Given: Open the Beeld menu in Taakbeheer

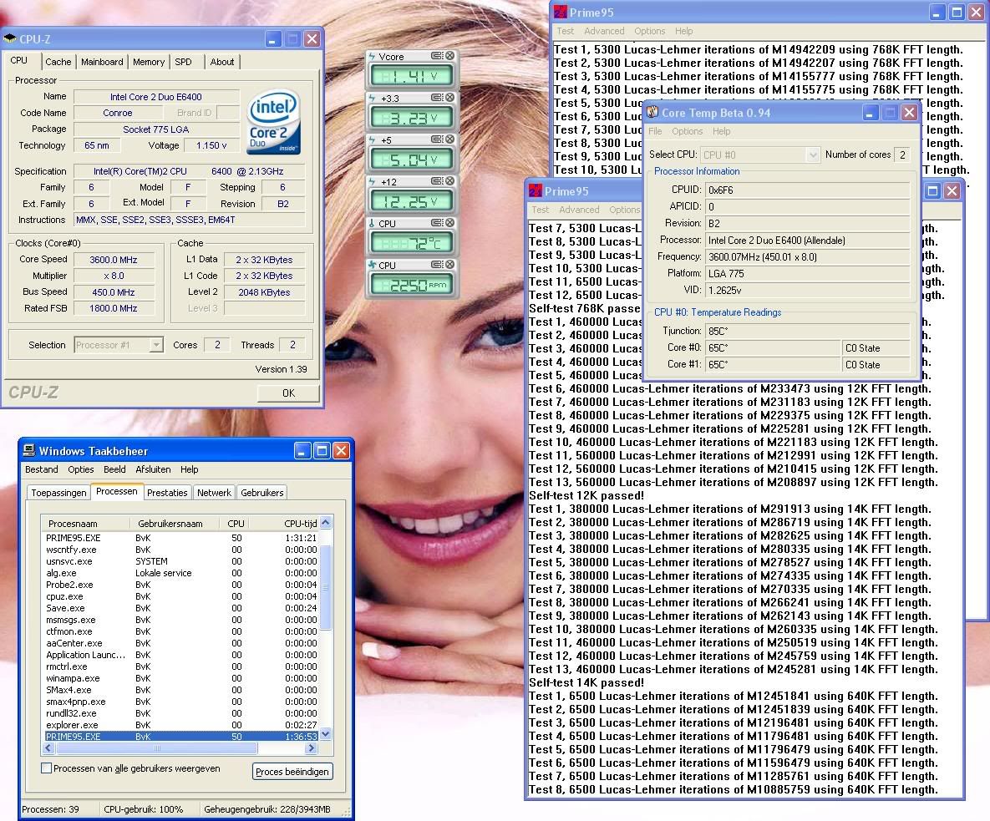Looking at the screenshot, I should click(114, 469).
